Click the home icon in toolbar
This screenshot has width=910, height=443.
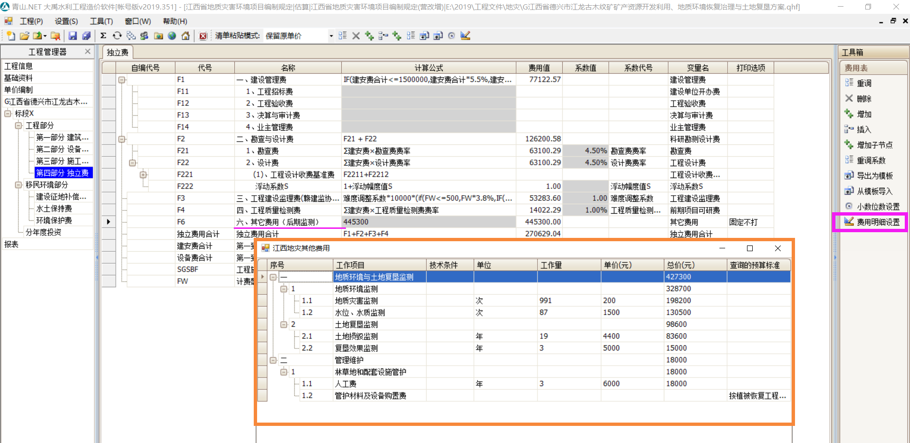click(186, 36)
